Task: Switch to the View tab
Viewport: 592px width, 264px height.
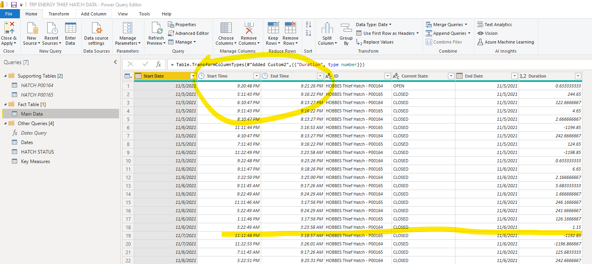Action: [123, 14]
